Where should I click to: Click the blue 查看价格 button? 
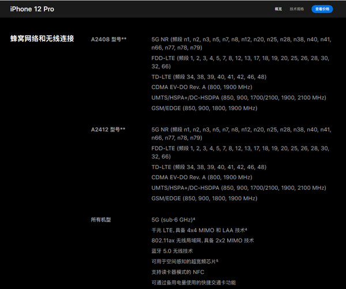pos(322,9)
